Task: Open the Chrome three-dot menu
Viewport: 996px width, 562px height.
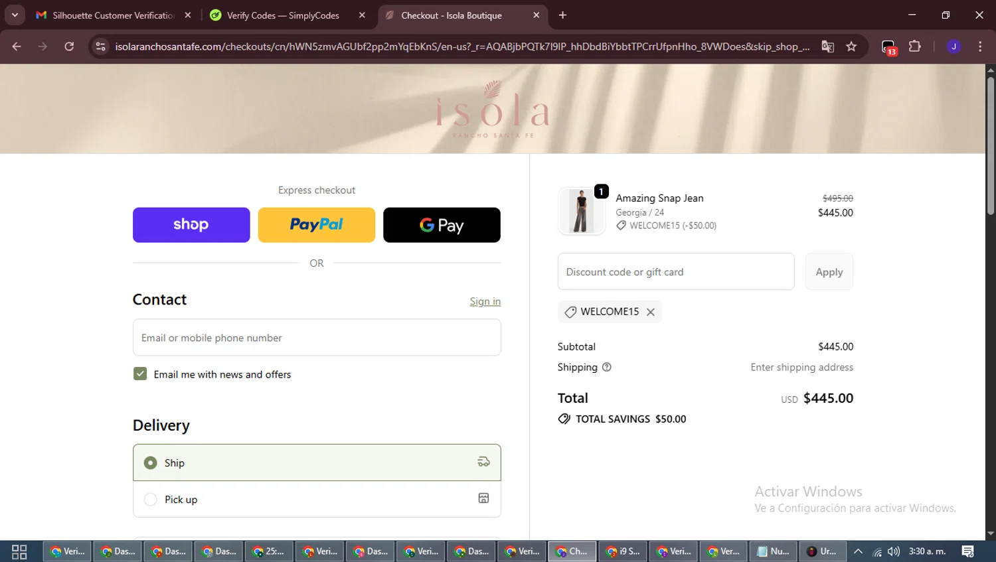Action: coord(980,46)
